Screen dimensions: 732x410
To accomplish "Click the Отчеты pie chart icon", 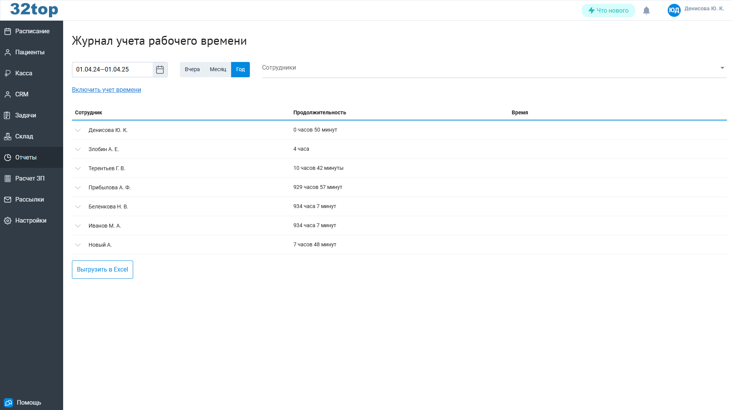I will pos(8,158).
